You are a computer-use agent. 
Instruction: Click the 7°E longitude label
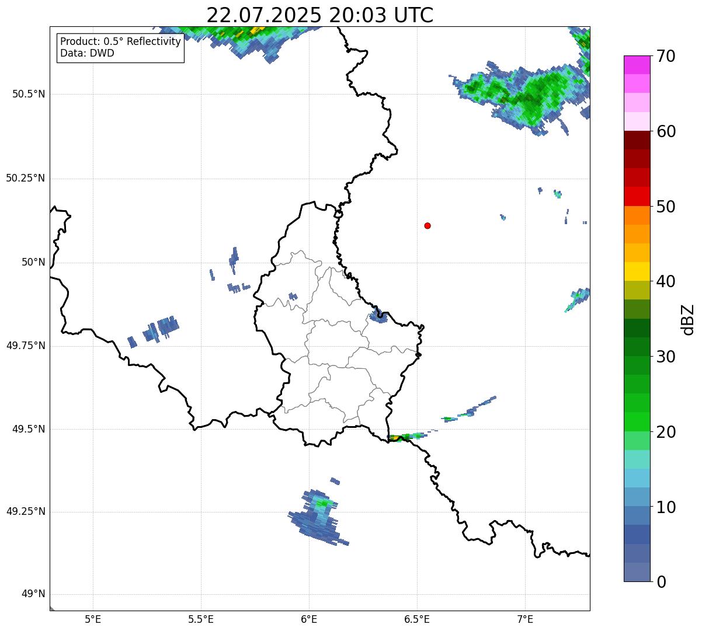click(525, 619)
